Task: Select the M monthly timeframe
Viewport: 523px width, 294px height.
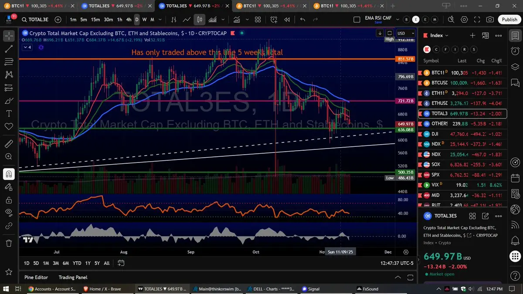Action: tap(152, 20)
